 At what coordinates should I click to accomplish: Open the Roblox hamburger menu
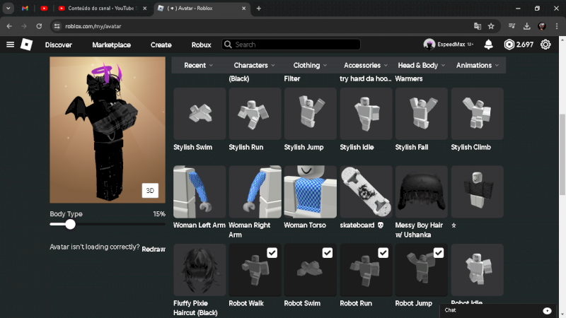pyautogui.click(x=10, y=45)
